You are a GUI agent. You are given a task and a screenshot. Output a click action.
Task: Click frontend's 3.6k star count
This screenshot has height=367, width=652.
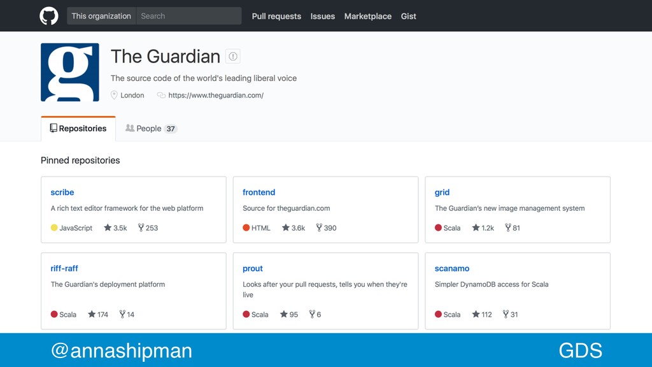pos(298,228)
